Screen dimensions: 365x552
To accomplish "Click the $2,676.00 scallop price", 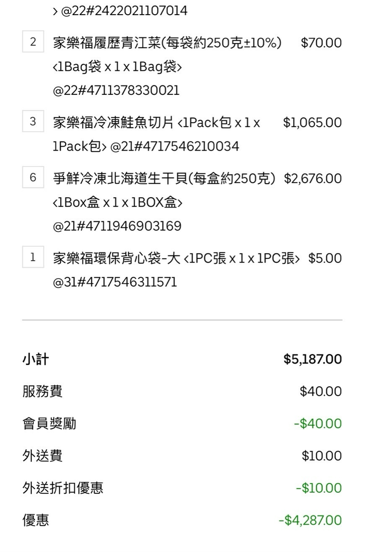I will (x=312, y=179).
